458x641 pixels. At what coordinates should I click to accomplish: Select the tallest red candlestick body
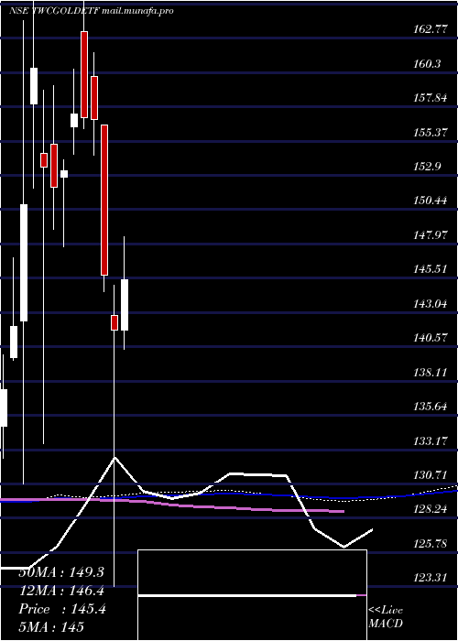pos(104,200)
